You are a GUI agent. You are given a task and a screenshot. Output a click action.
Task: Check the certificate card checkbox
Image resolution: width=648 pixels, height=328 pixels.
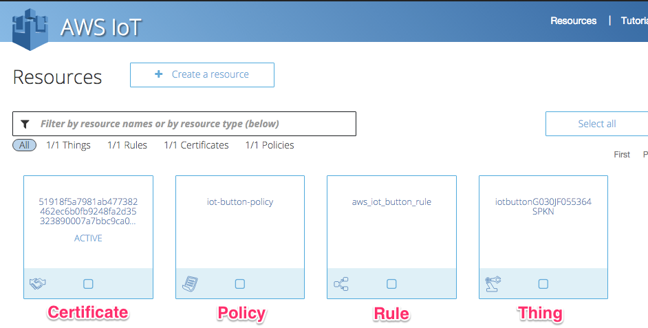[88, 283]
